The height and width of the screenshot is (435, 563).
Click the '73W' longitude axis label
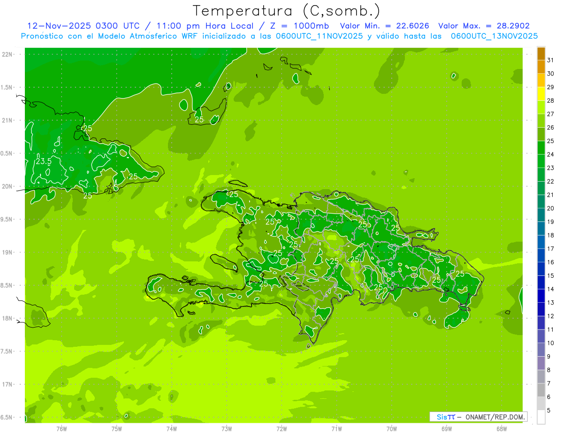point(227,428)
